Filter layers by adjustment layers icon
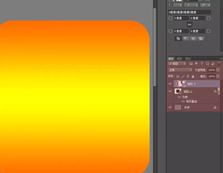The height and width of the screenshot is (173, 223). click(197, 64)
